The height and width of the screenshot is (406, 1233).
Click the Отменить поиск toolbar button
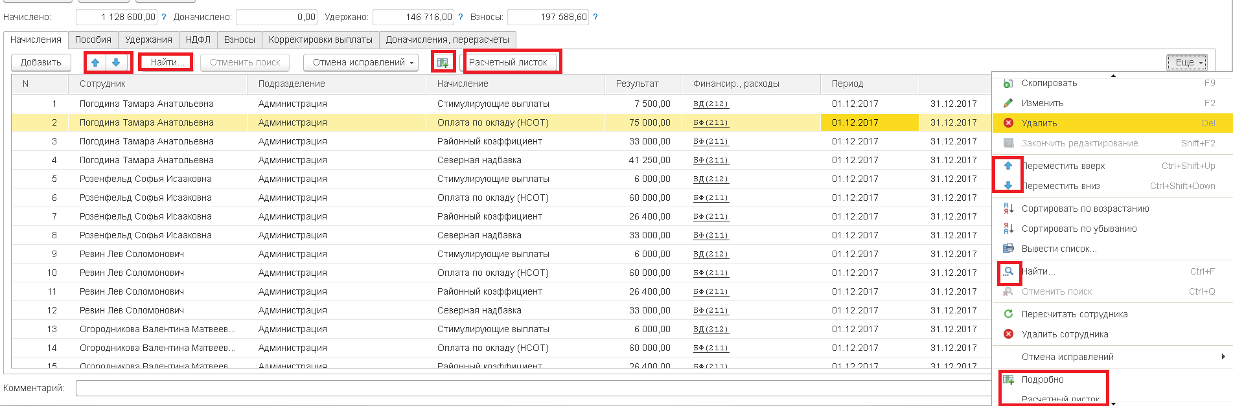pos(245,63)
